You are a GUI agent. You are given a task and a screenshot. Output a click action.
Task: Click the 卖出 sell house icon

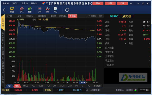point(30,10)
